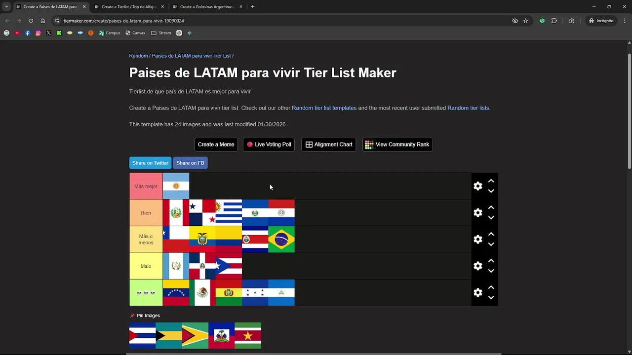Open settings gear for bottom green tier
Image resolution: width=632 pixels, height=355 pixels.
point(477,293)
